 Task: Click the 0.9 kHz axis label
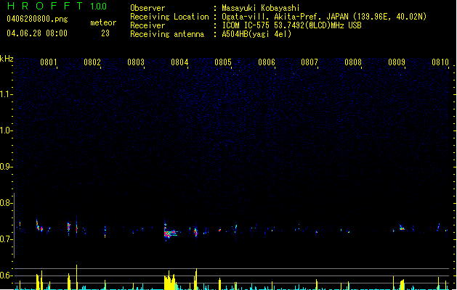pos(7,167)
